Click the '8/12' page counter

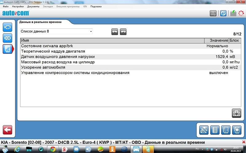(x=237, y=34)
